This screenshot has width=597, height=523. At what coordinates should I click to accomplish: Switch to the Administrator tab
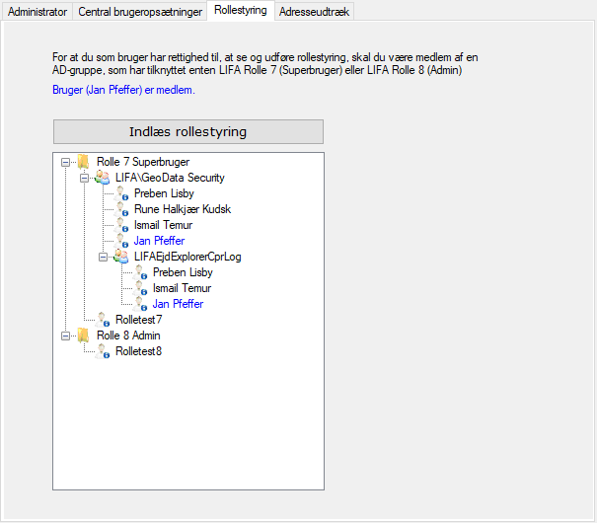point(37,12)
